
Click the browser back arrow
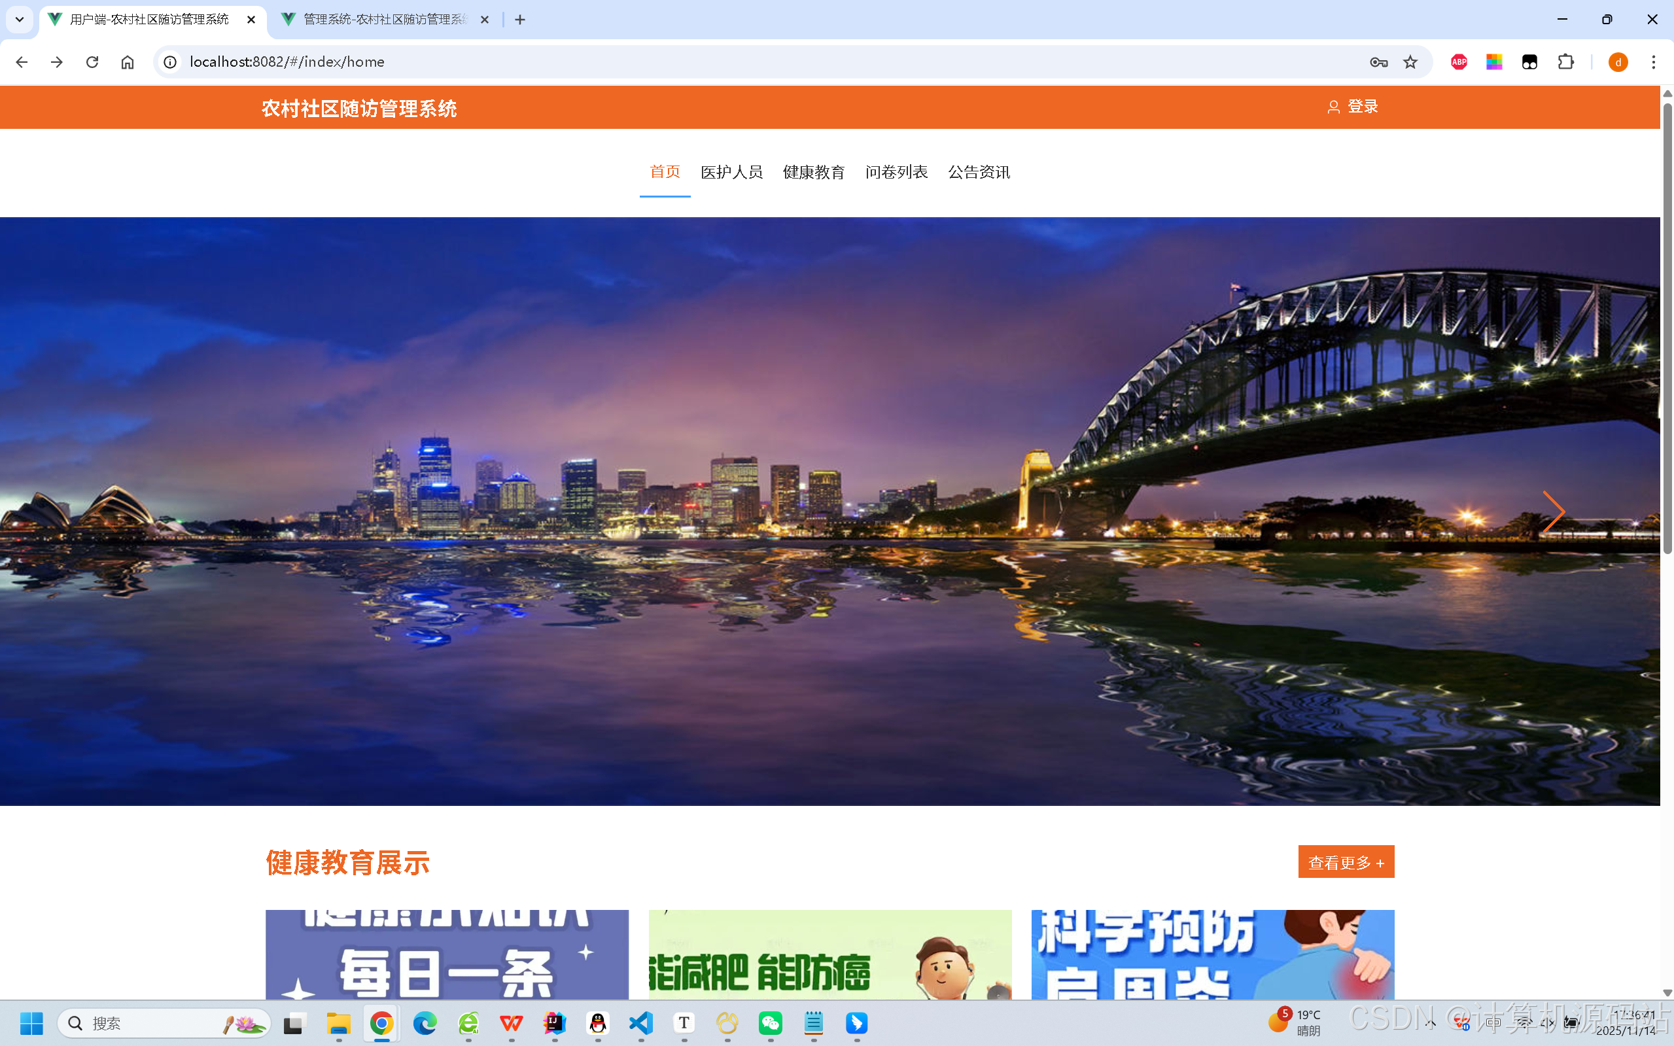(22, 62)
